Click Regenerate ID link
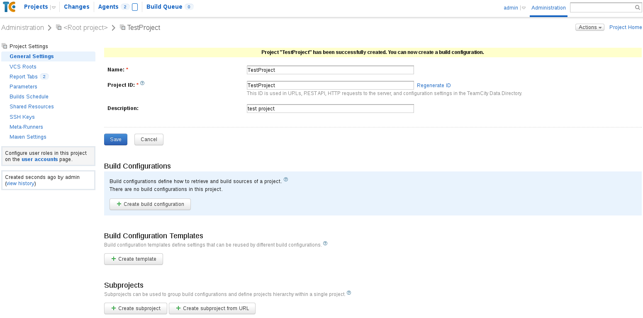This screenshot has height=318, width=643. [434, 86]
